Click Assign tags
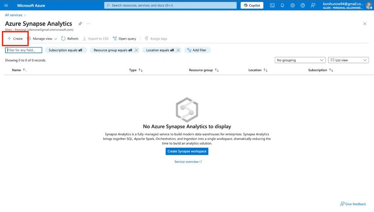374x212 pixels. [156, 39]
